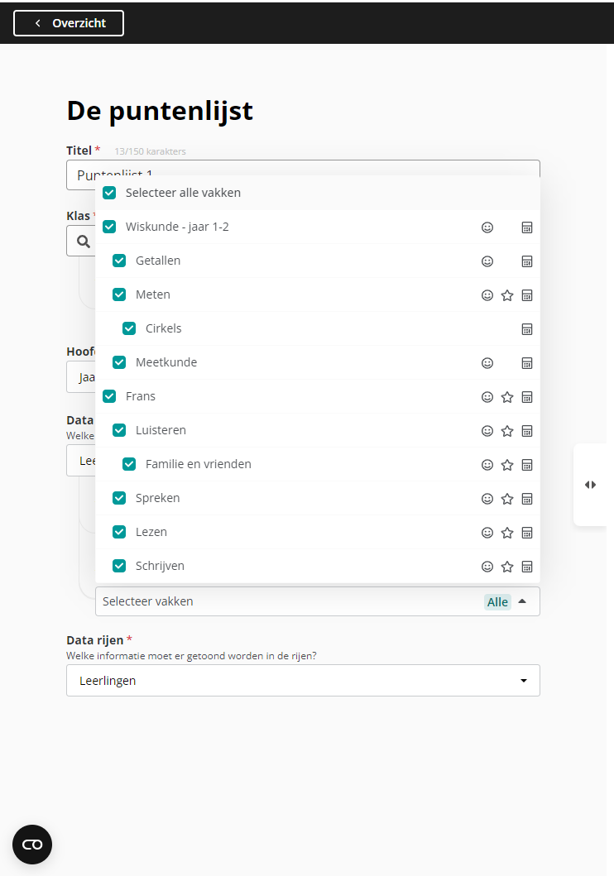The width and height of the screenshot is (614, 876).
Task: Click the smiley icon for Wiskunde row
Action: pyautogui.click(x=487, y=227)
